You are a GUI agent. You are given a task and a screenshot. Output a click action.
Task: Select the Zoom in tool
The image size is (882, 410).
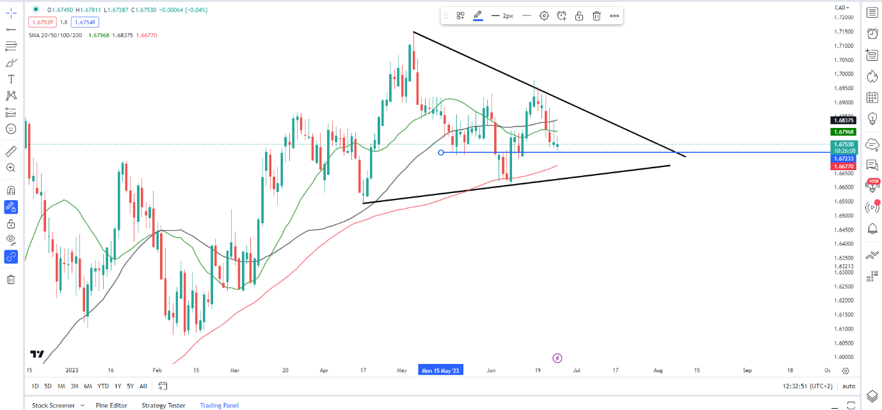click(x=11, y=168)
